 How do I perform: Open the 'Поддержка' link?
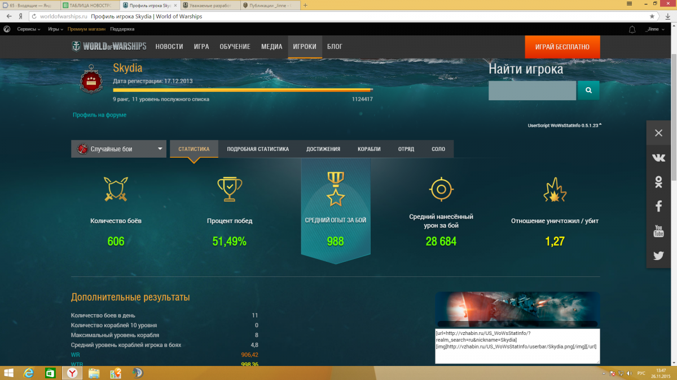[122, 29]
